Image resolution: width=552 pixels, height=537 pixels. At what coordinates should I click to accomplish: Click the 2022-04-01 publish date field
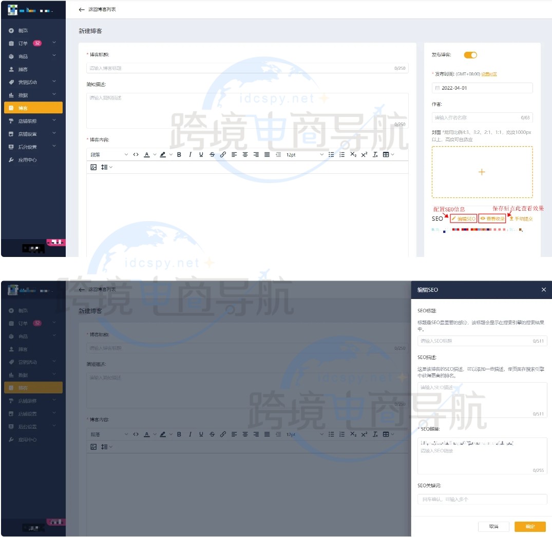[482, 88]
